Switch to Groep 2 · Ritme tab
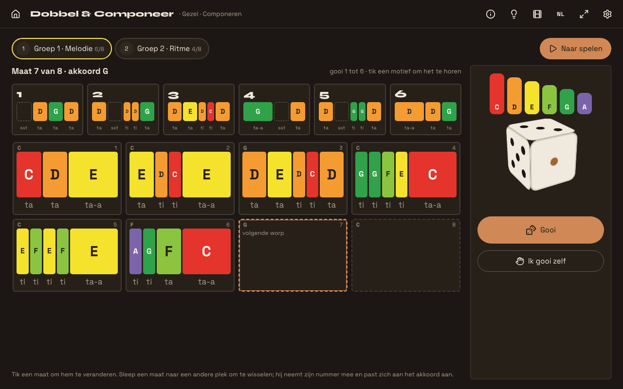 (x=162, y=49)
